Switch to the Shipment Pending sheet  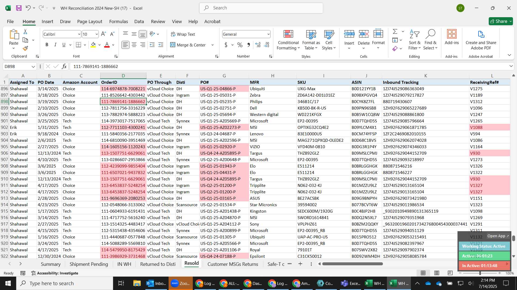tap(89, 264)
